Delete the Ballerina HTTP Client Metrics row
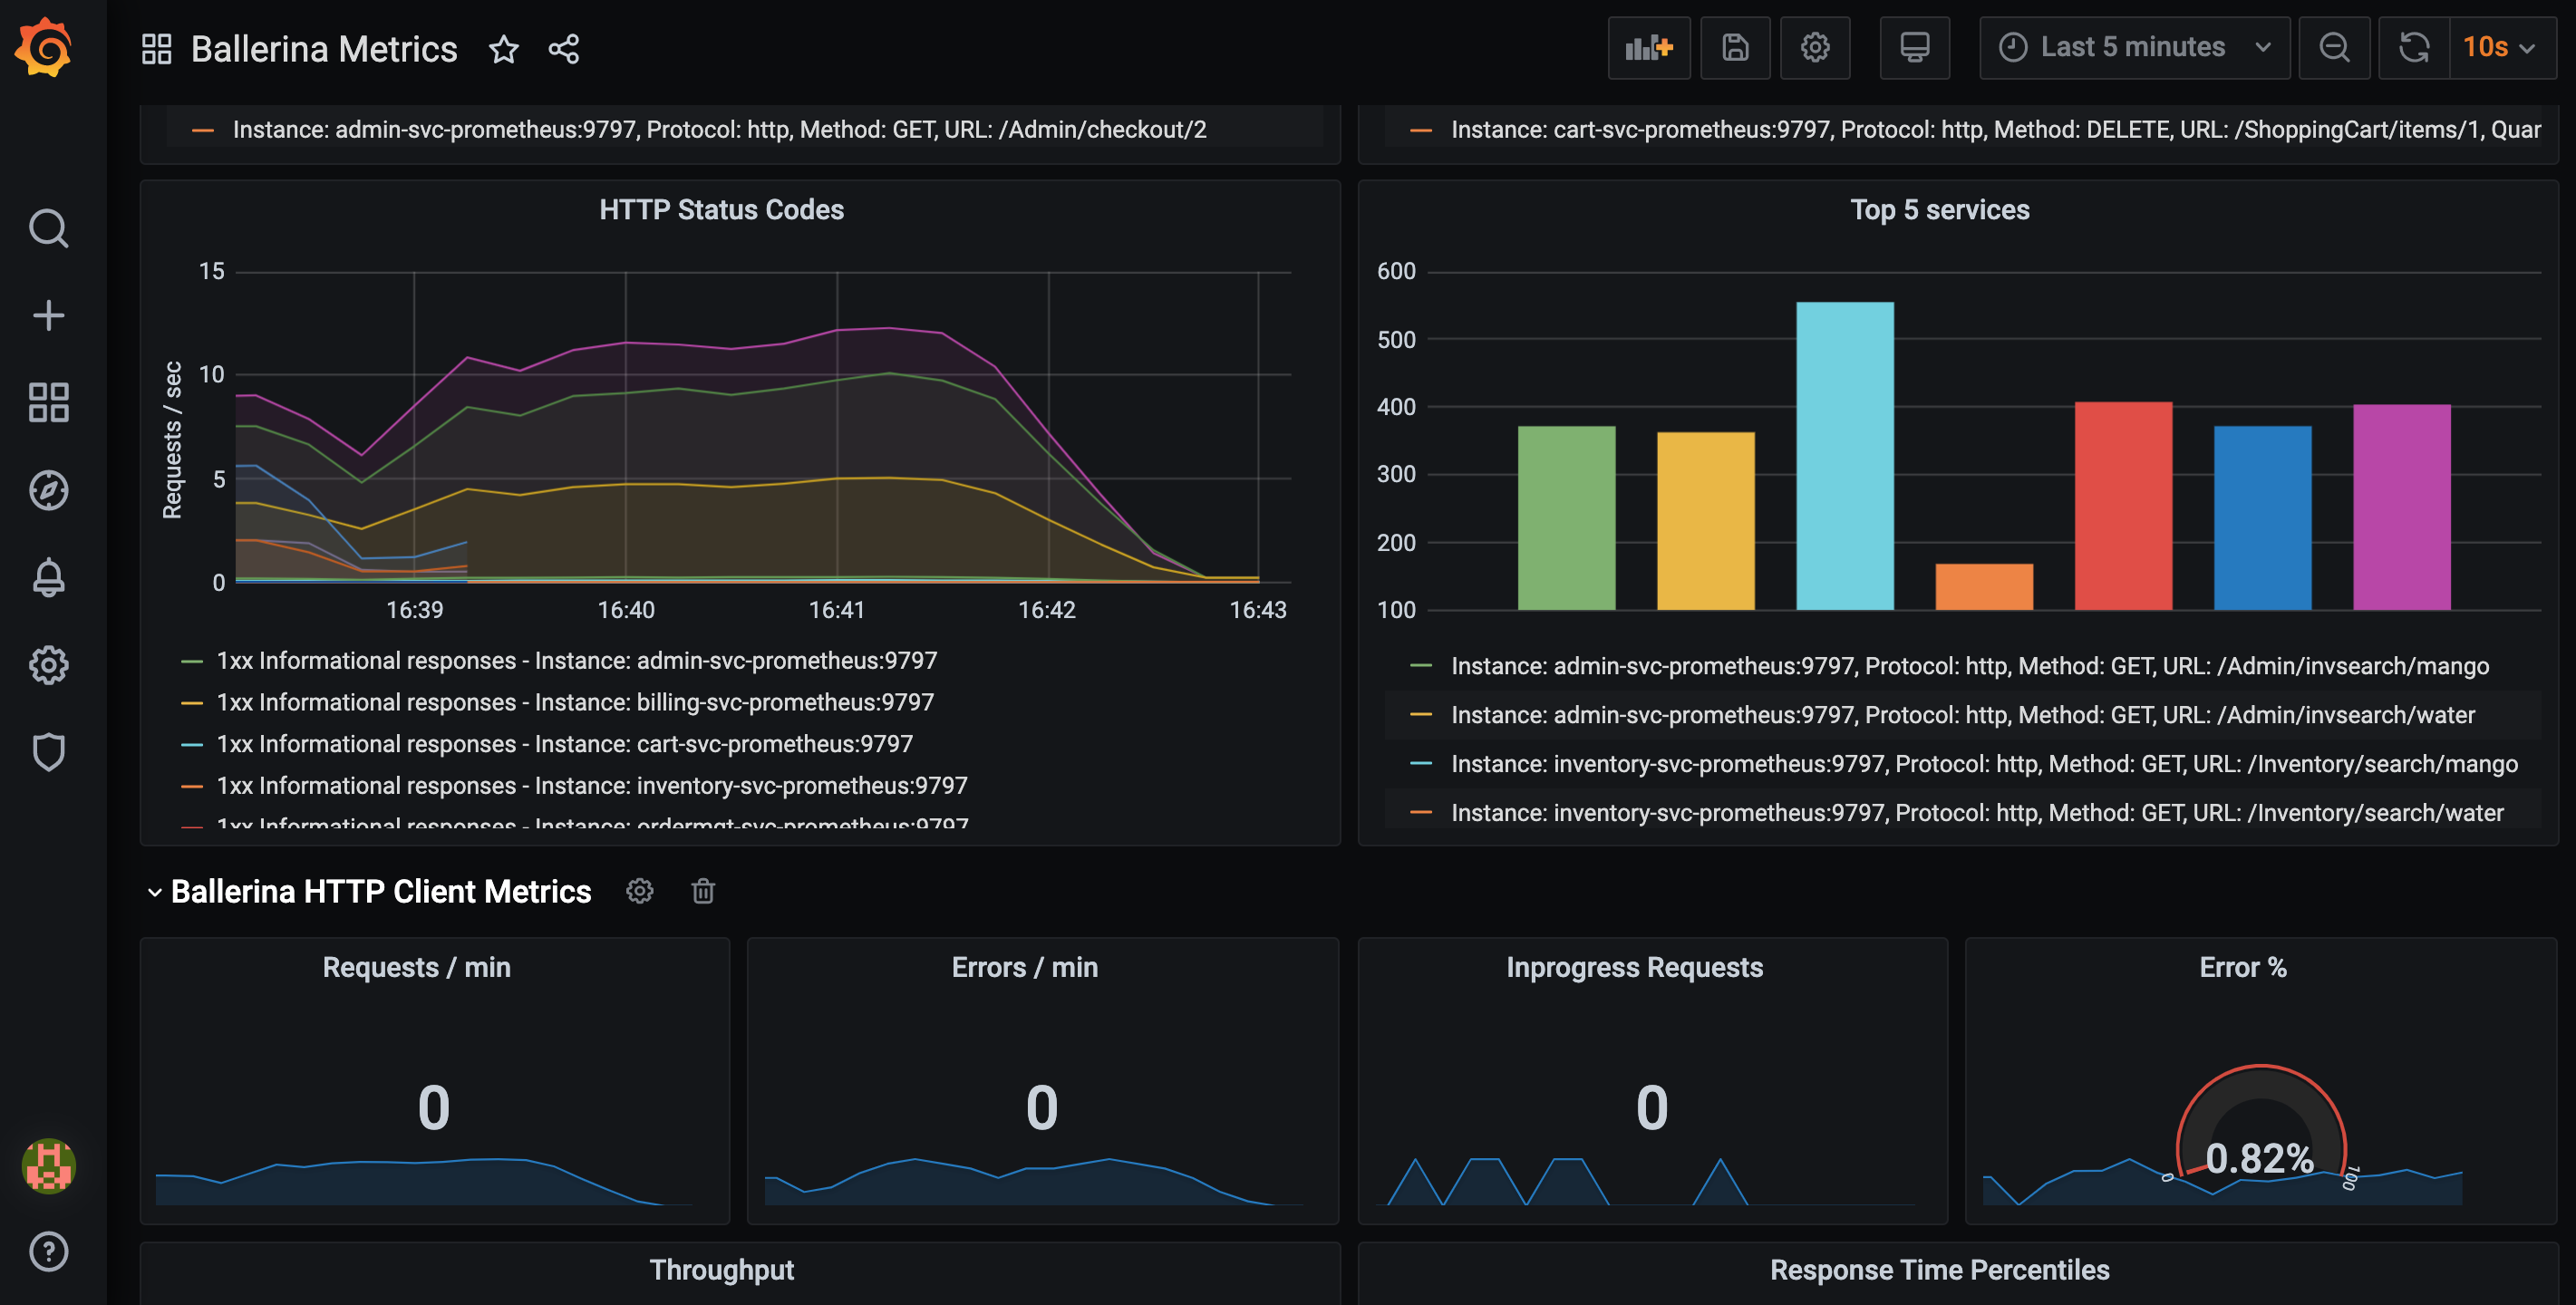 pos(703,891)
